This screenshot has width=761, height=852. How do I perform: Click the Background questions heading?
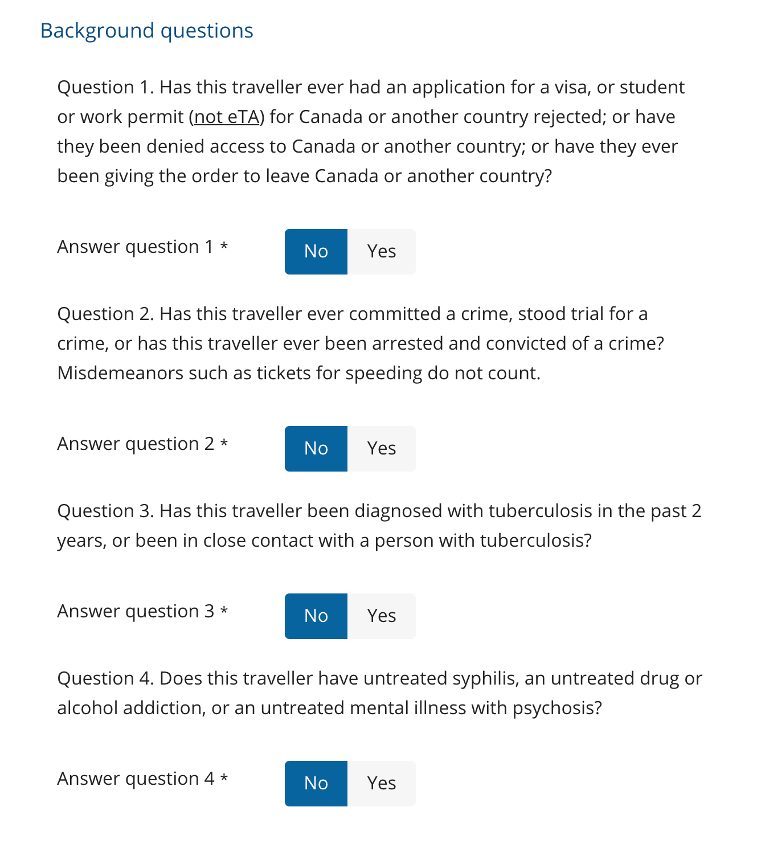(x=147, y=31)
